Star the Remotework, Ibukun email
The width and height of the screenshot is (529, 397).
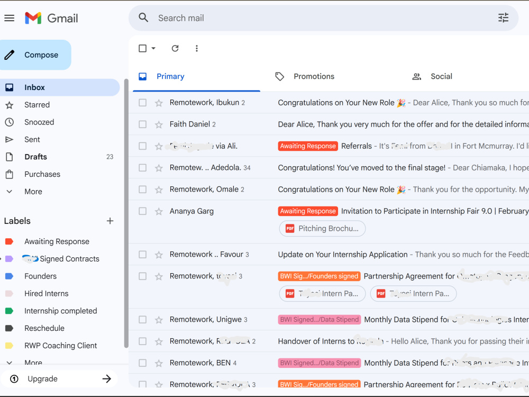point(159,103)
